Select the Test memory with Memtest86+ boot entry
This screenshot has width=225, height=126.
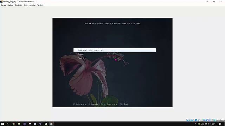115,50
